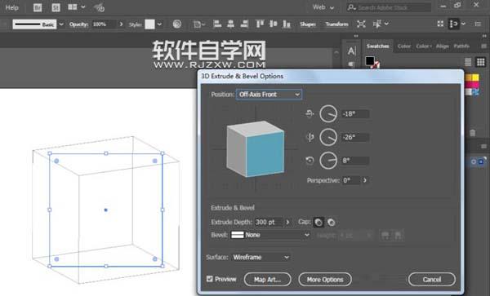
Task: Click the trash delete icon in right panel
Action: tap(473, 133)
